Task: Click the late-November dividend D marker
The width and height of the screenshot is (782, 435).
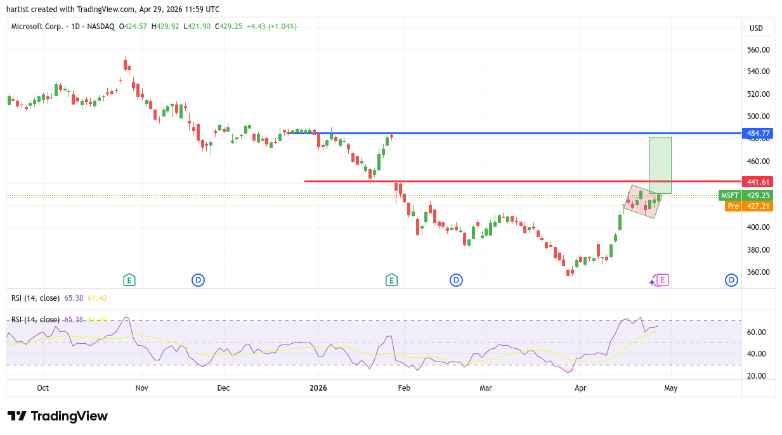Action: coord(198,280)
